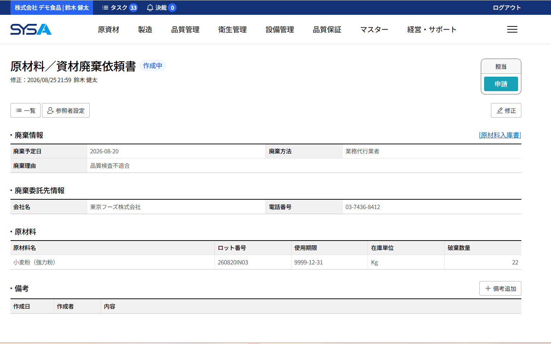Open the マスター menu
The image size is (551, 344).
click(x=374, y=30)
